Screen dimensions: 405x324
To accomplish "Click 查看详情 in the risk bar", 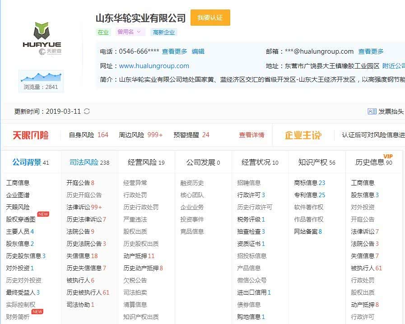I will (251, 135).
